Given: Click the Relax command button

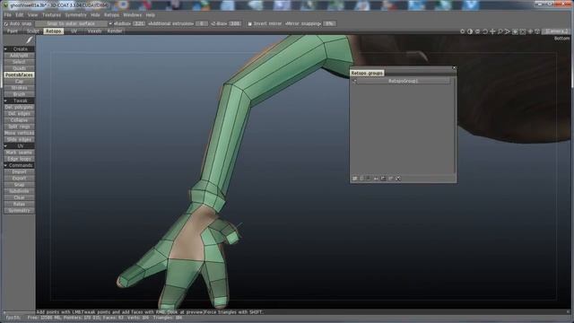Looking at the screenshot, I should 19,204.
